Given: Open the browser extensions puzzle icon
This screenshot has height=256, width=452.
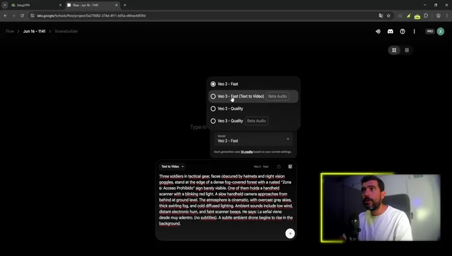Looking at the screenshot, I should coord(426,15).
